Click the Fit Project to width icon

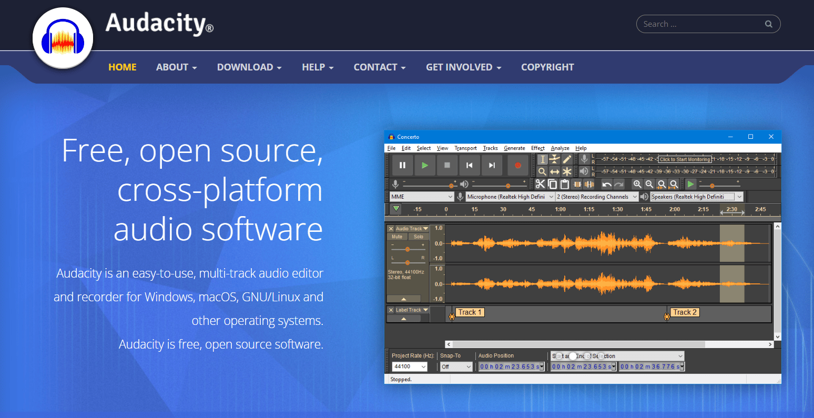[674, 184]
